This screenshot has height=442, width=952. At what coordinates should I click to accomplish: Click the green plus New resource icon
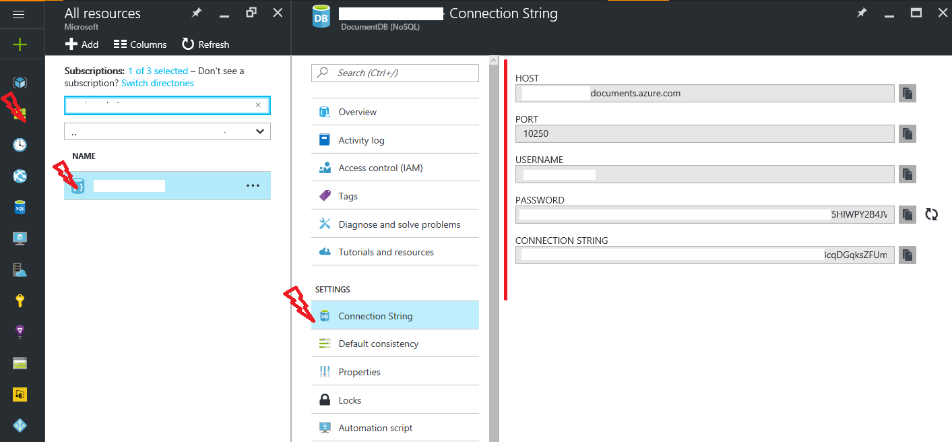click(20, 45)
